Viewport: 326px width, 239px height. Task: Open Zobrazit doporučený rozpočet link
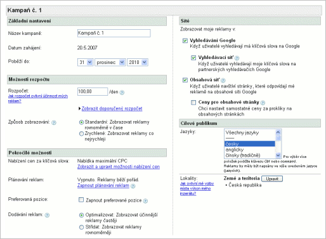pyautogui.click(x=112, y=108)
